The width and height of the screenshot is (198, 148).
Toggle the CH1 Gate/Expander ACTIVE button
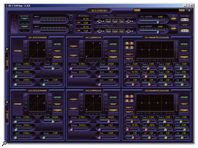57,44
